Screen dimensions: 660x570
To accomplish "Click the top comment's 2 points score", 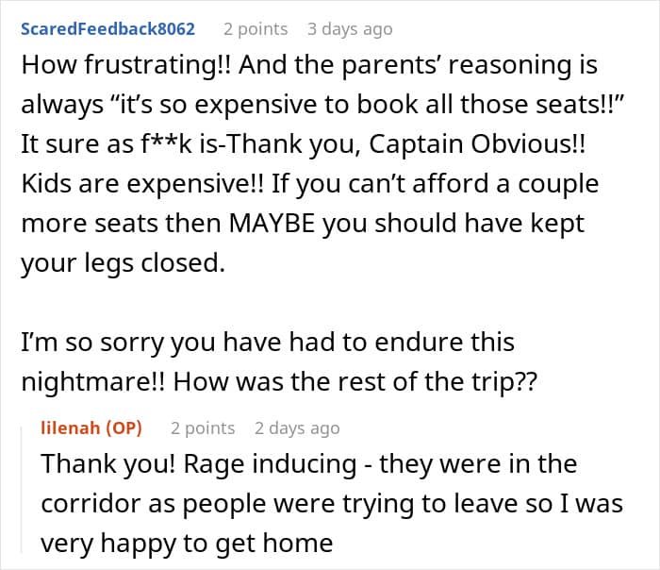I will click(x=256, y=29).
